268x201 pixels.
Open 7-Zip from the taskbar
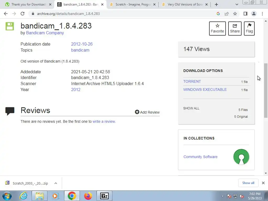[104, 196]
